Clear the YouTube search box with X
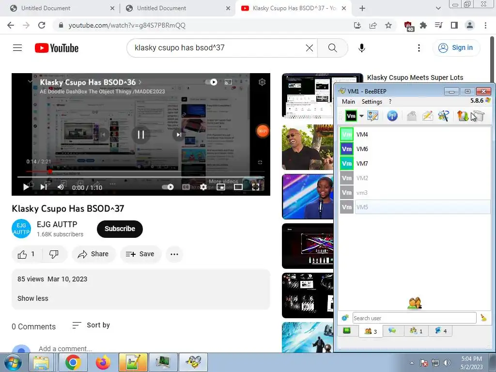Viewport: 496px width, 372px height. 310,48
